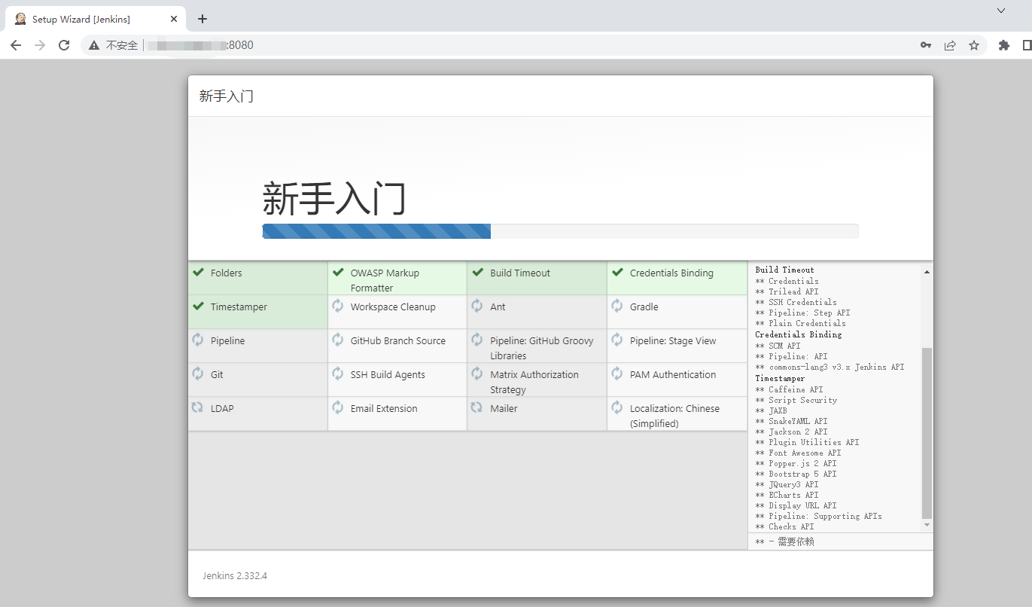
Task: Click the pending spinner icon for Workspace Cleanup
Action: (338, 306)
